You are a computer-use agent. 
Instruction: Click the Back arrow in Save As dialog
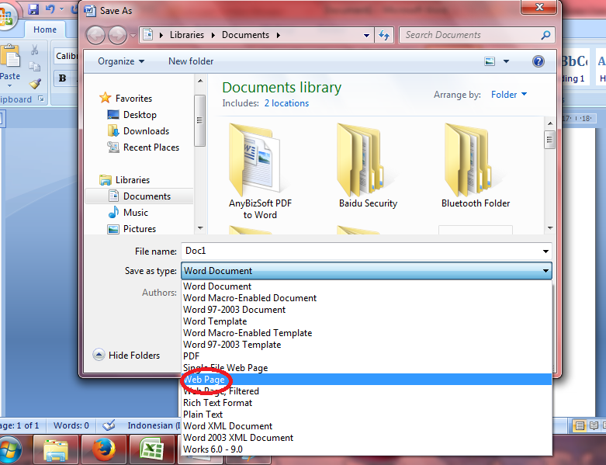pyautogui.click(x=95, y=36)
